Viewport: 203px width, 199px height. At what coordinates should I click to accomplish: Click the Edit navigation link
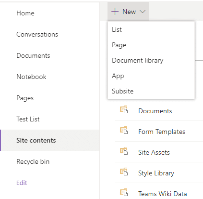point(22,183)
